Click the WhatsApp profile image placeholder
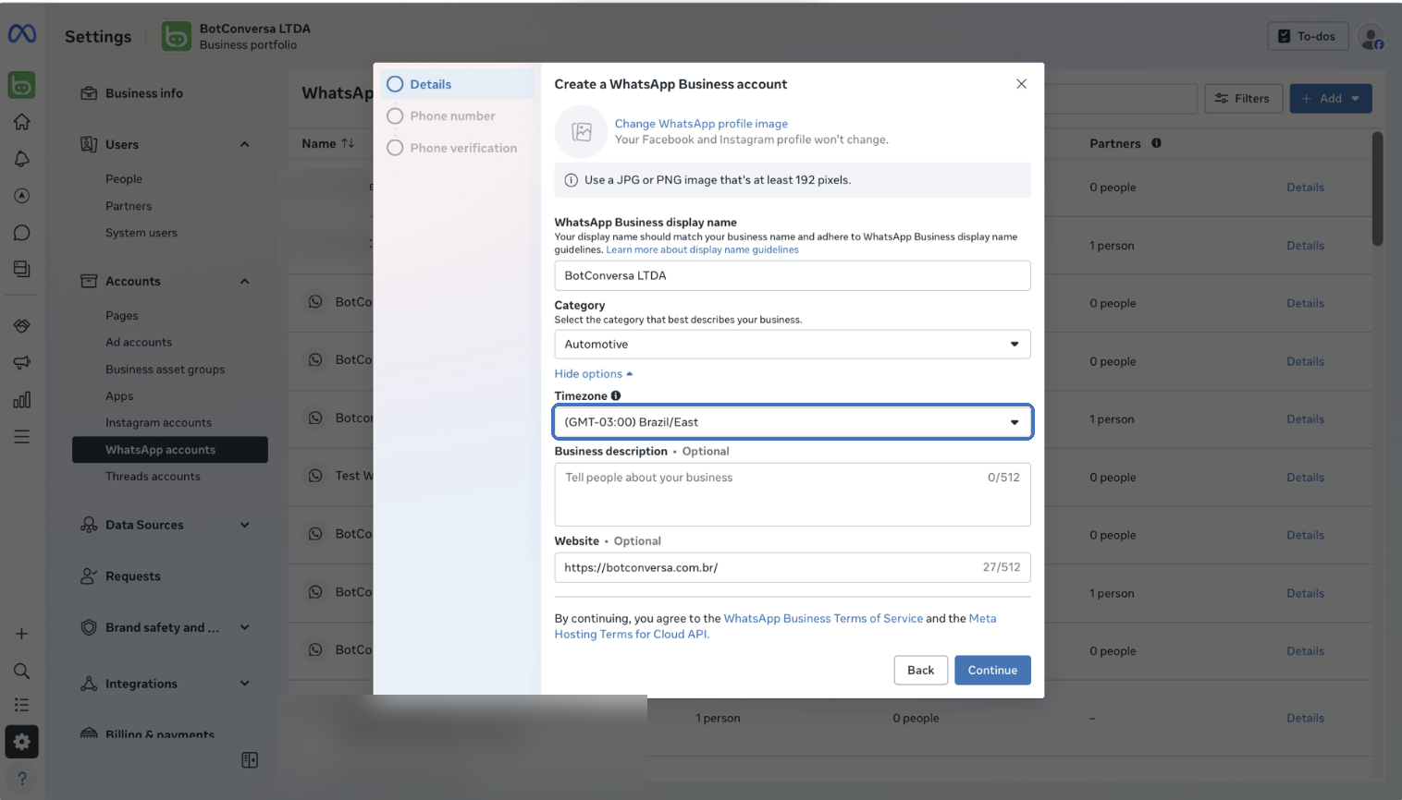Viewport: 1402px width, 800px height. (582, 132)
